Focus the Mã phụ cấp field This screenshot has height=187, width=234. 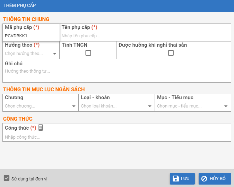[x=31, y=36]
